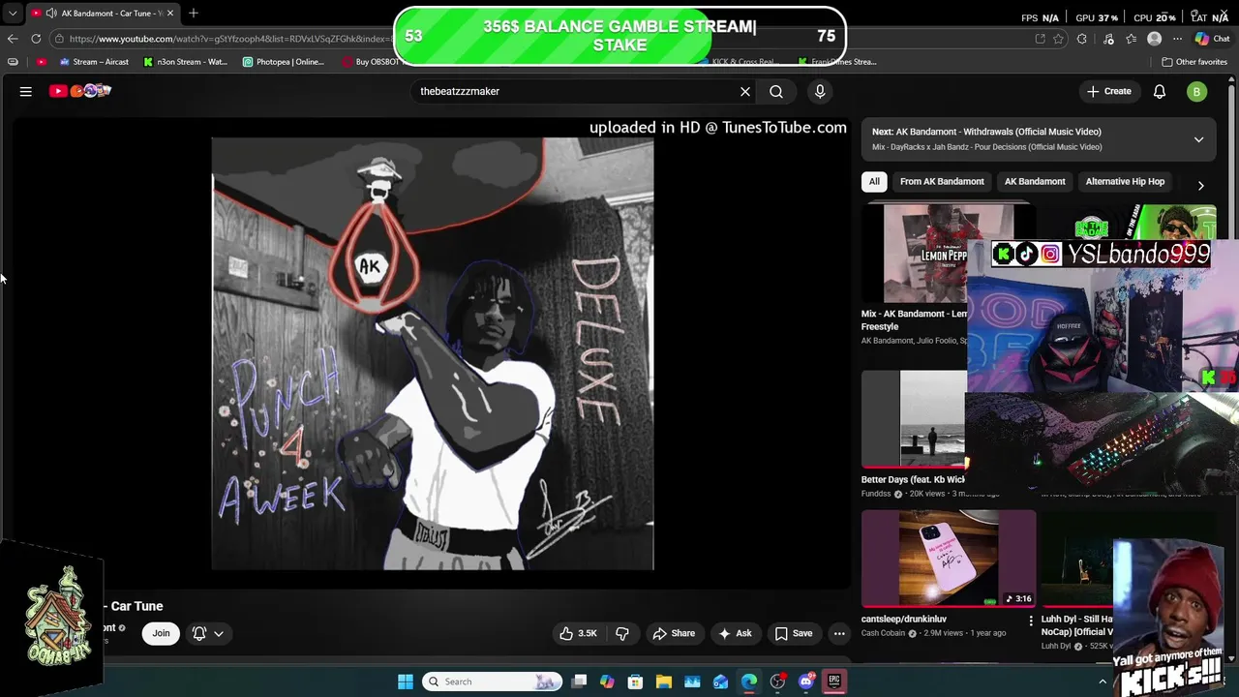Select the Alternative Hip Hop chip
This screenshot has height=697, width=1239.
(1125, 181)
